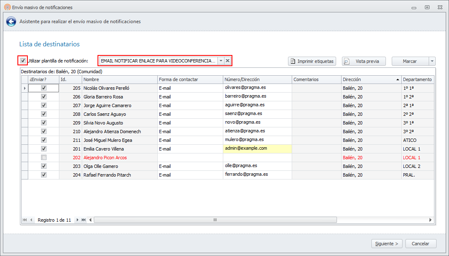Select the ferrando@pragma.es cell
This screenshot has width=449, height=256.
[x=257, y=175]
